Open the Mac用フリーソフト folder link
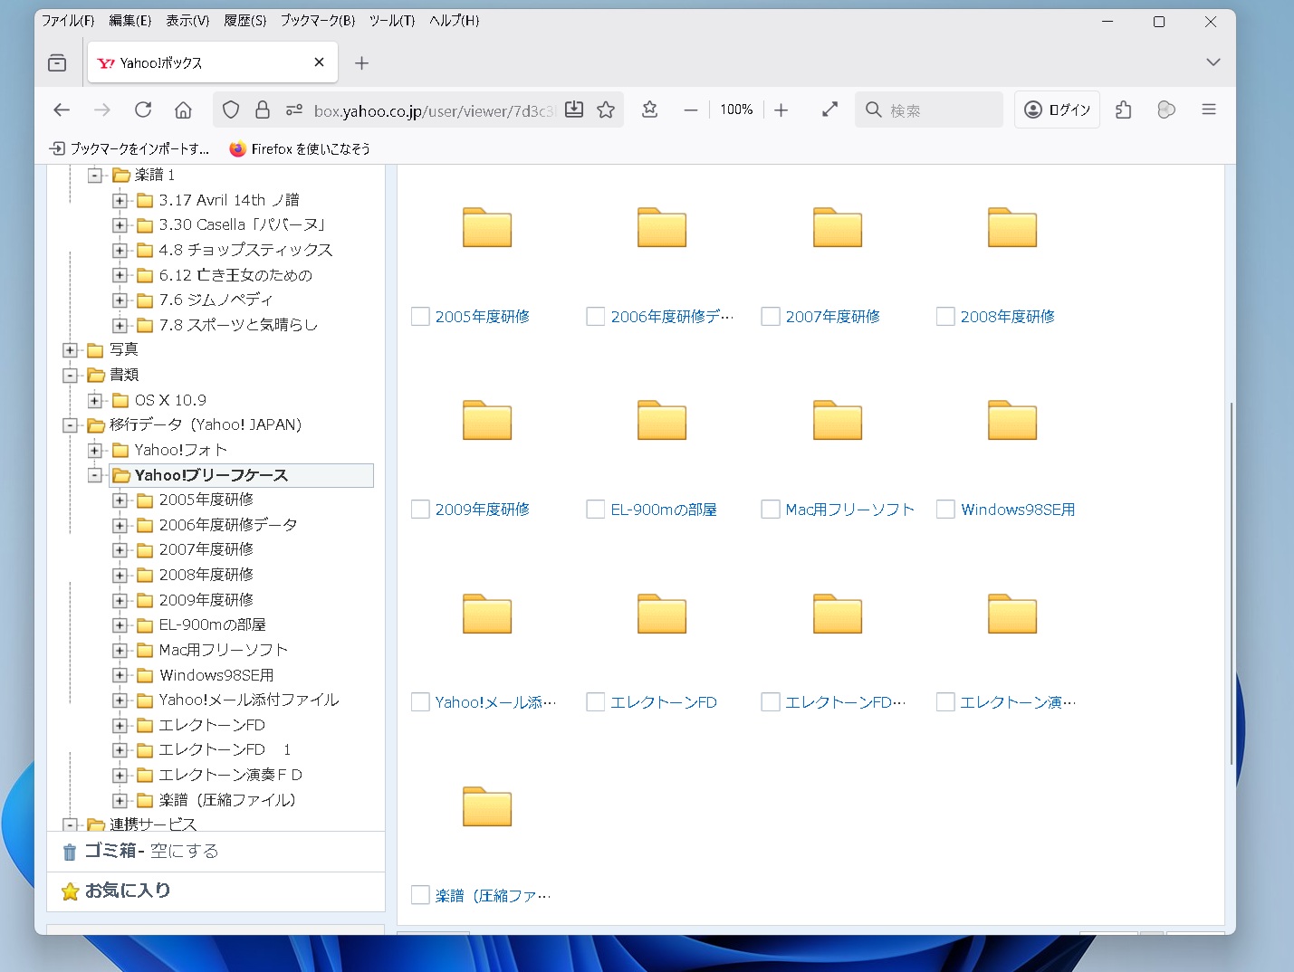Screen dimensions: 1294x972 click(849, 510)
